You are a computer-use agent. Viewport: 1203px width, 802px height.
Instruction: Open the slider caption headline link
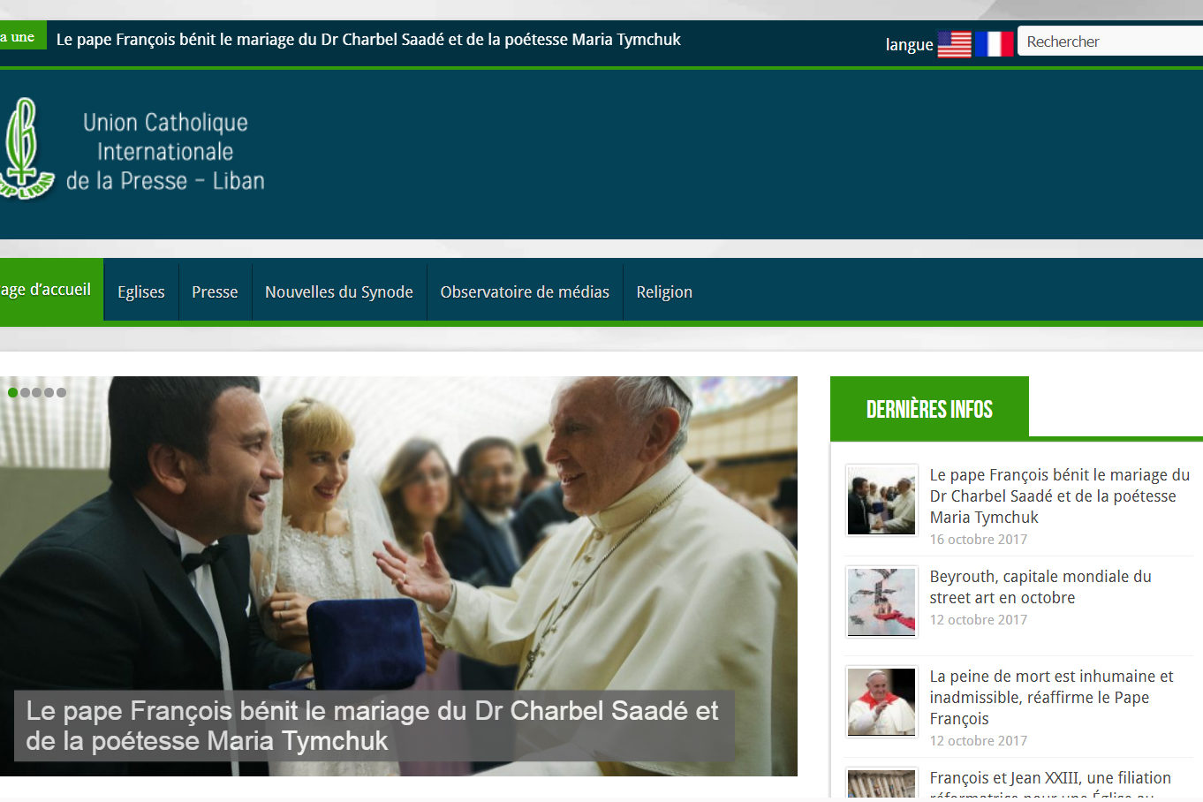(x=372, y=725)
